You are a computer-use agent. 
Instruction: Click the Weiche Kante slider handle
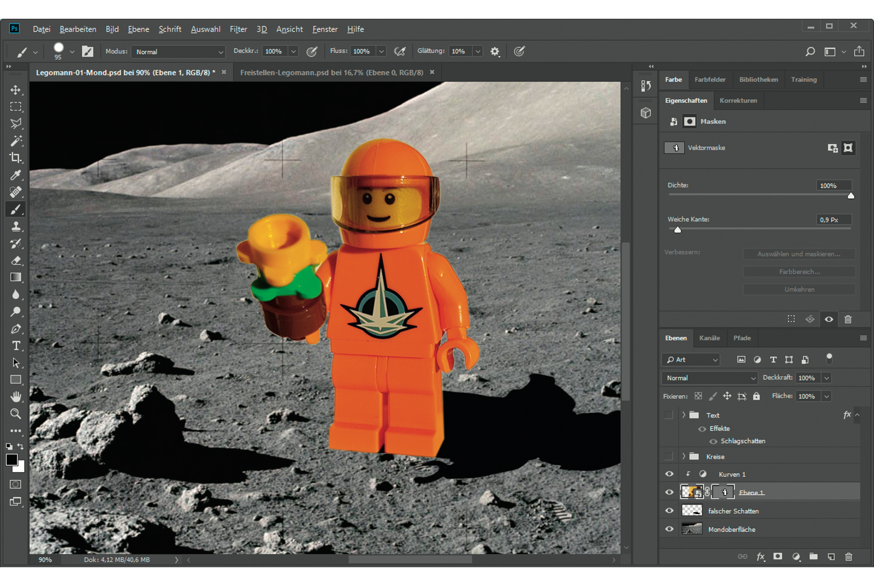point(678,230)
